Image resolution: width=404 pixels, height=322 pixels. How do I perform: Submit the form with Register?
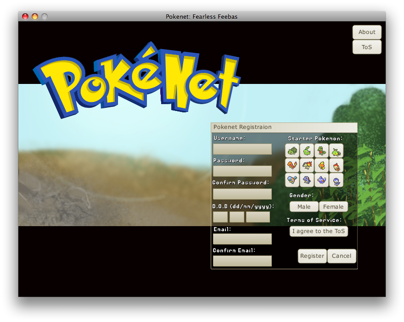[312, 256]
